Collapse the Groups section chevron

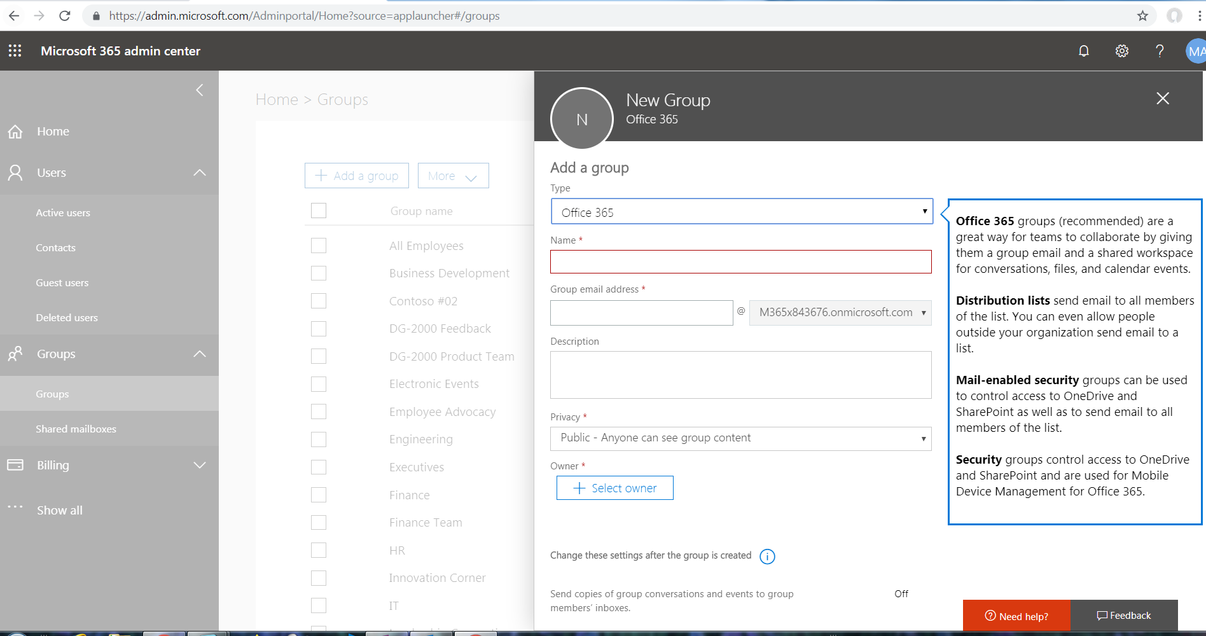pyautogui.click(x=200, y=354)
